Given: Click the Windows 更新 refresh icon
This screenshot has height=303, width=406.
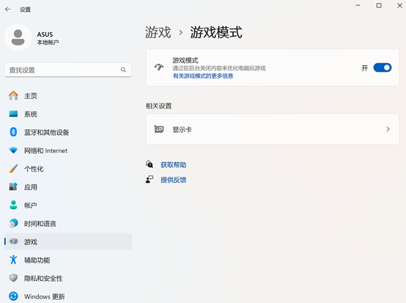Looking at the screenshot, I should (13, 296).
